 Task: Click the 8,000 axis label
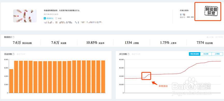6,60
